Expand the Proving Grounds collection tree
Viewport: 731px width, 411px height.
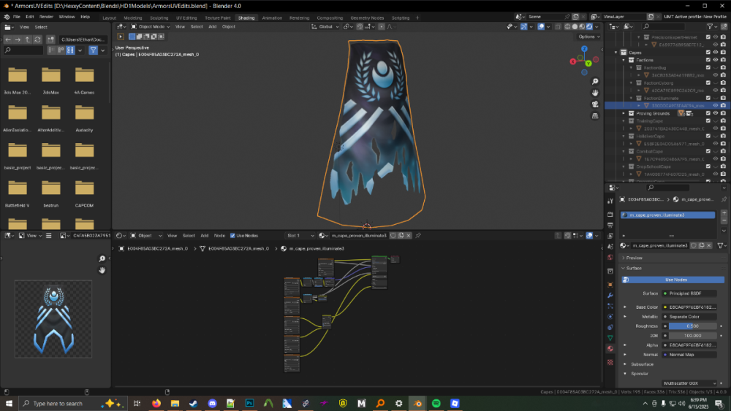624,113
